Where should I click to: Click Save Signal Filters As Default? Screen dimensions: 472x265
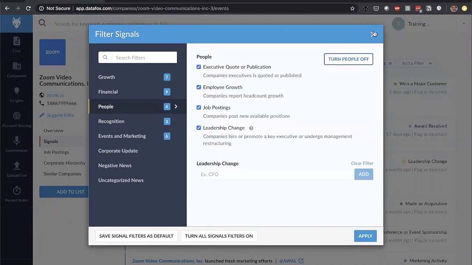pos(136,236)
